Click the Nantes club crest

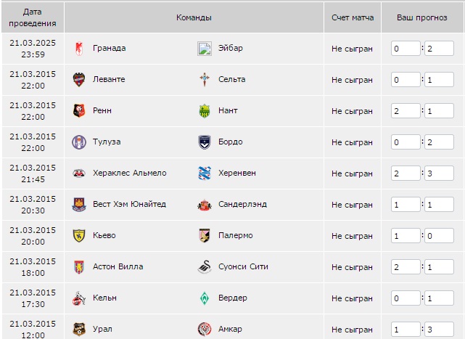(x=205, y=111)
